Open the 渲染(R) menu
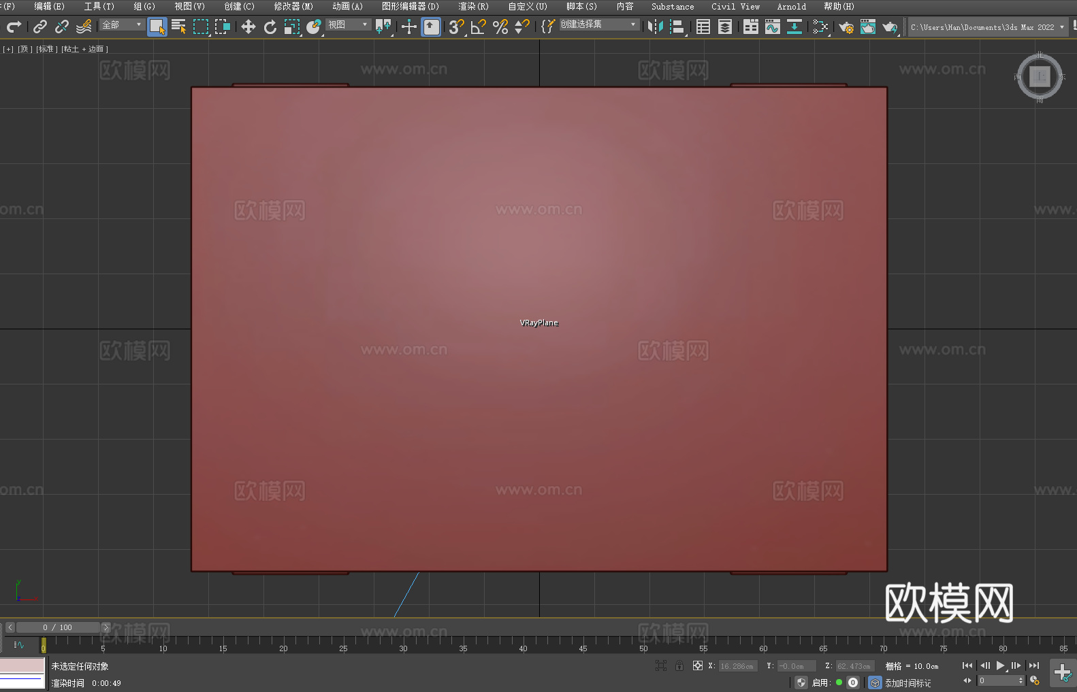1077x692 pixels. (x=474, y=6)
